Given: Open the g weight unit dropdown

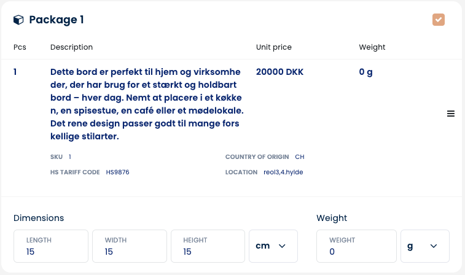Looking at the screenshot, I should tap(424, 246).
